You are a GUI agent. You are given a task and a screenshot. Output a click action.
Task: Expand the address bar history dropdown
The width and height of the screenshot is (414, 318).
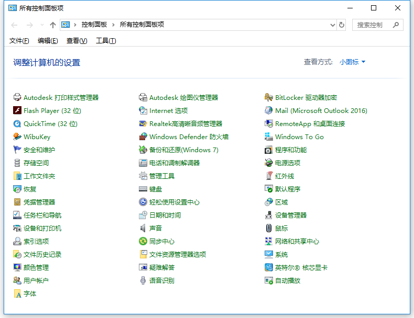pyautogui.click(x=333, y=25)
